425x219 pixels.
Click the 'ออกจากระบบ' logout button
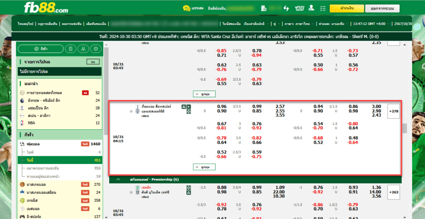(382, 8)
